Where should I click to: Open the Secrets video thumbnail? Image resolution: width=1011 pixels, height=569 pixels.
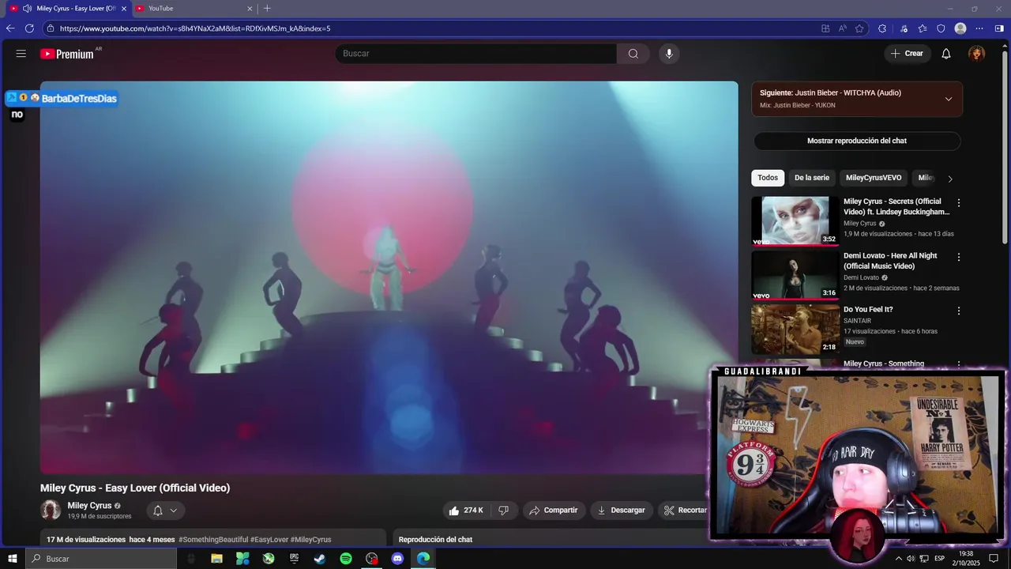pos(795,221)
